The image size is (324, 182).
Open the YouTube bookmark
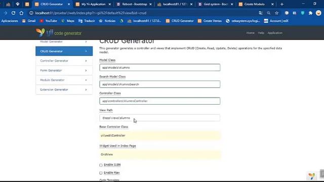(x=49, y=21)
